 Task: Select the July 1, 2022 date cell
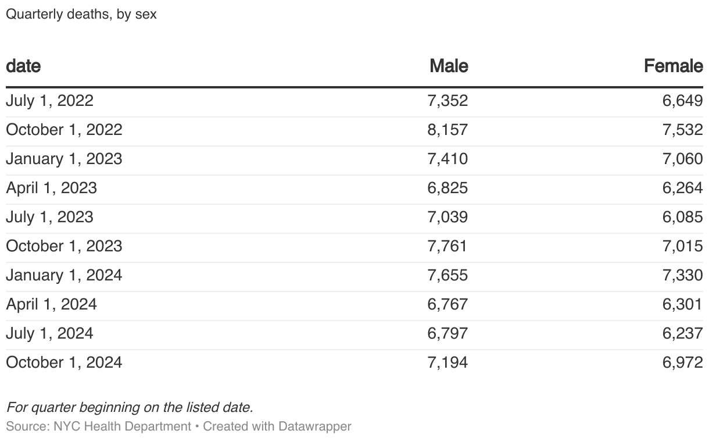(x=49, y=101)
